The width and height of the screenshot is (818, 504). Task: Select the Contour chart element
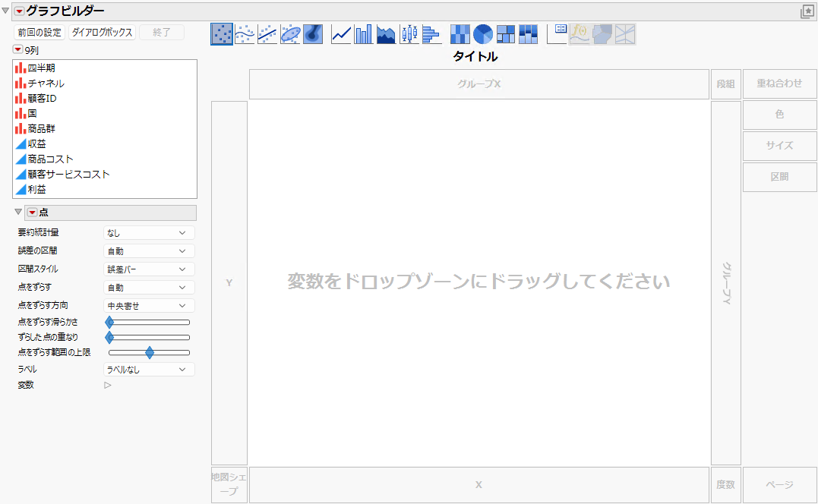click(x=312, y=34)
